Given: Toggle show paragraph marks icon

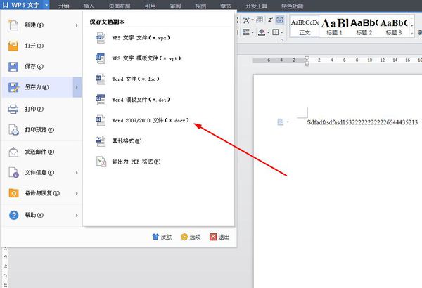Looking at the screenshot, I should tap(270, 20).
